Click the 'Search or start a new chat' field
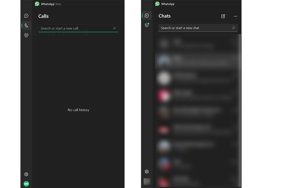This screenshot has height=188, width=282. pyautogui.click(x=194, y=28)
